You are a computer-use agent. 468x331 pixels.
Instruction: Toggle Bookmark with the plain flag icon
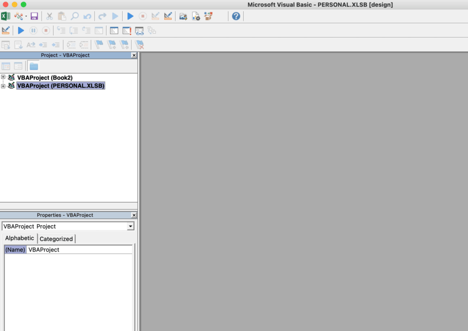99,45
